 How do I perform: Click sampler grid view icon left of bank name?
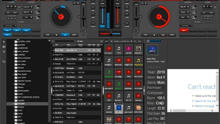[106, 41]
